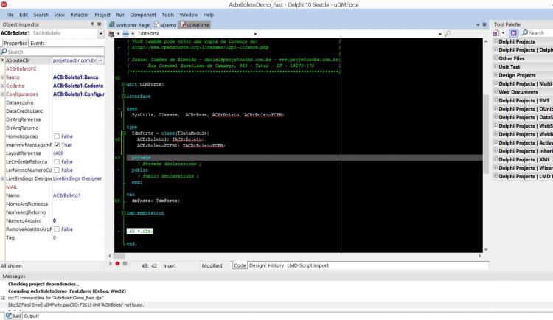Image resolution: width=553 pixels, height=320 pixels.
Task: Enable the Homologacao checkbox
Action: coord(57,136)
